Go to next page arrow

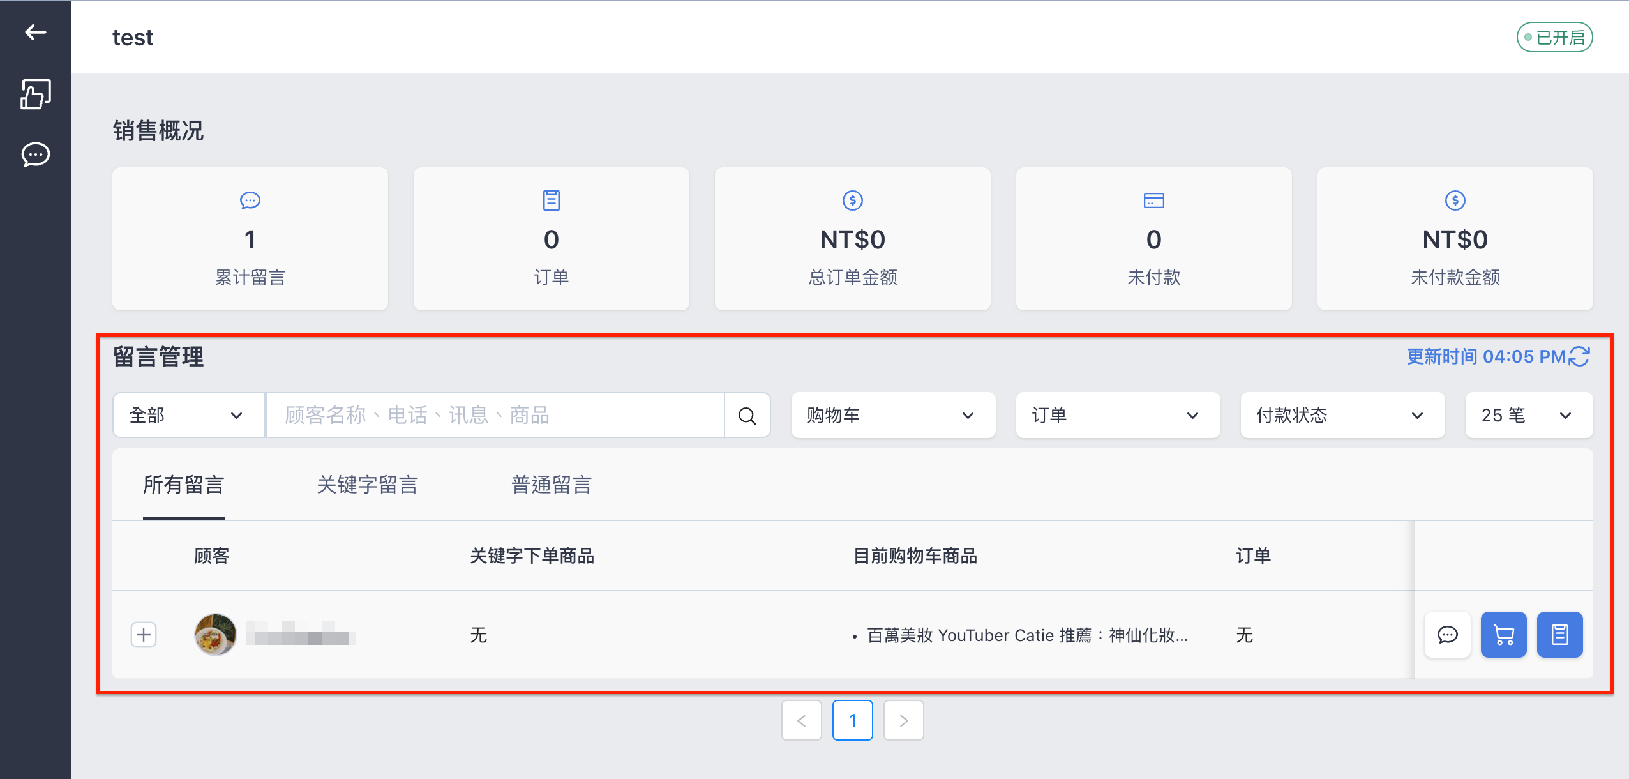tap(903, 721)
